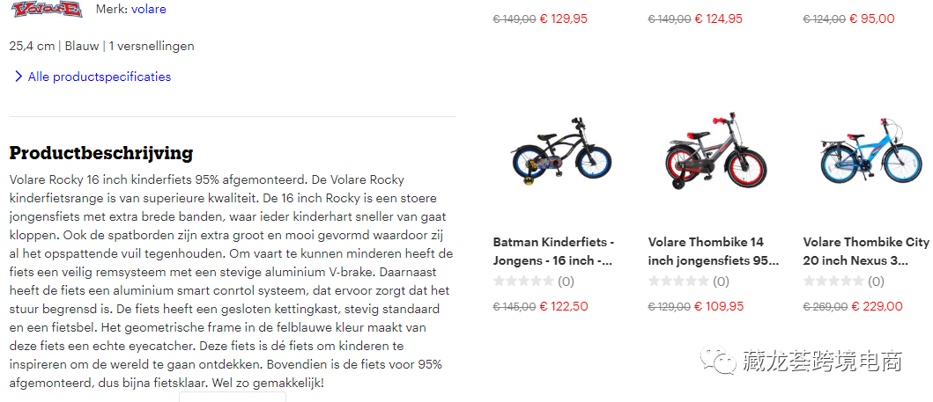This screenshot has height=402, width=933.
Task: Click the Productbeschrijving heading
Action: (x=100, y=153)
